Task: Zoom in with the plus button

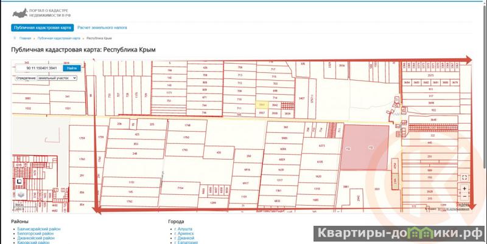Action: [x=464, y=189]
